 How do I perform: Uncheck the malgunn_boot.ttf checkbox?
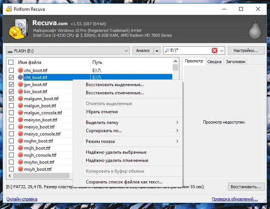click(x=12, y=98)
